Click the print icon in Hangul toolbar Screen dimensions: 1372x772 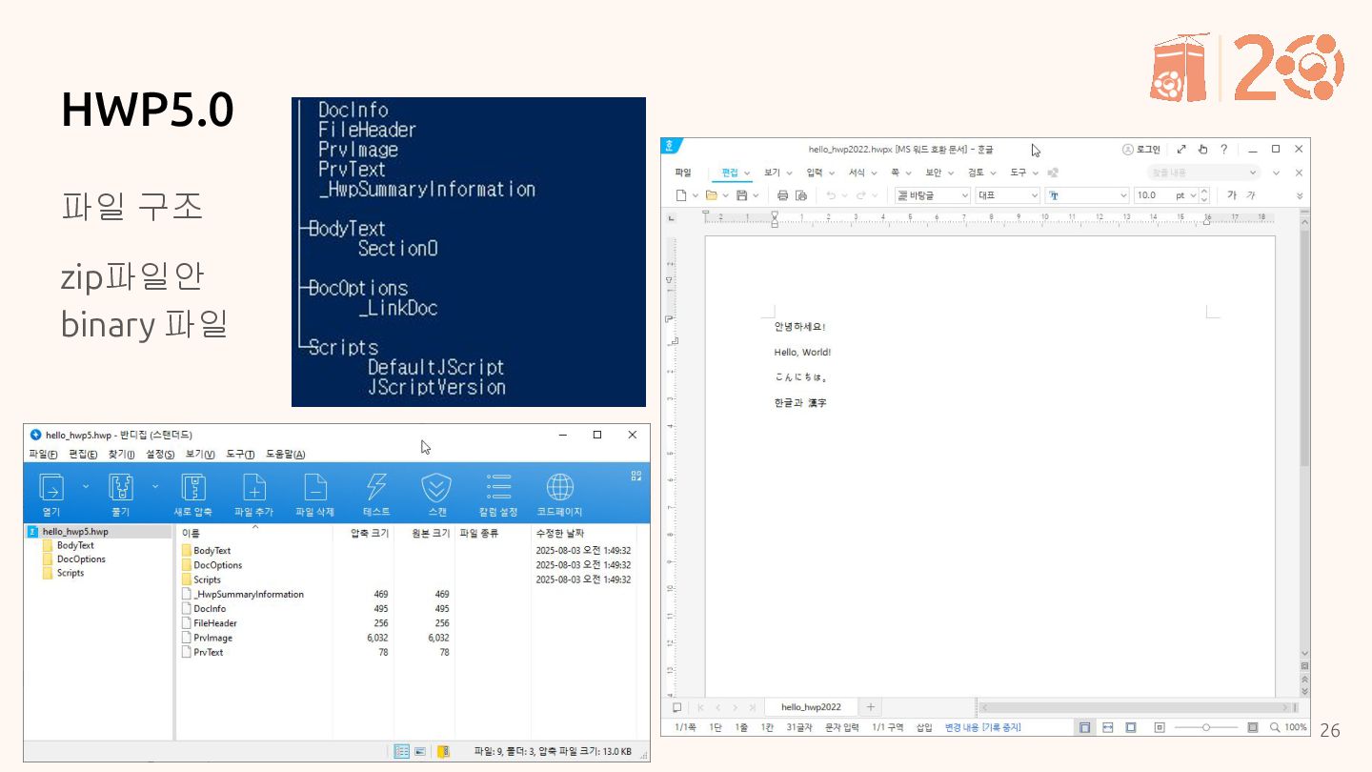782,195
